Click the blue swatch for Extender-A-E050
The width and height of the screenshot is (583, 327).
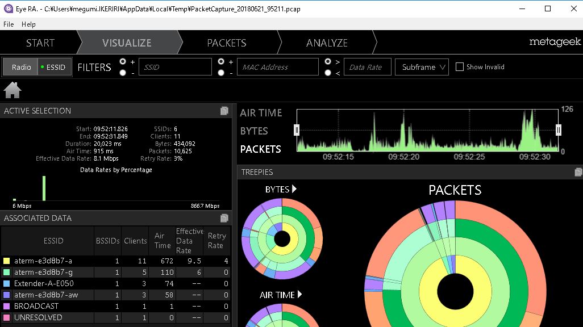click(x=6, y=283)
